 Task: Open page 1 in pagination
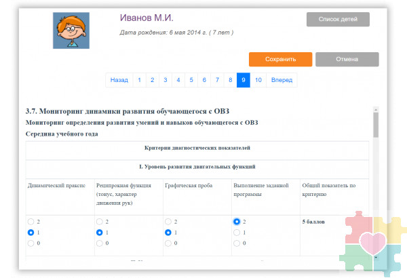pos(139,80)
